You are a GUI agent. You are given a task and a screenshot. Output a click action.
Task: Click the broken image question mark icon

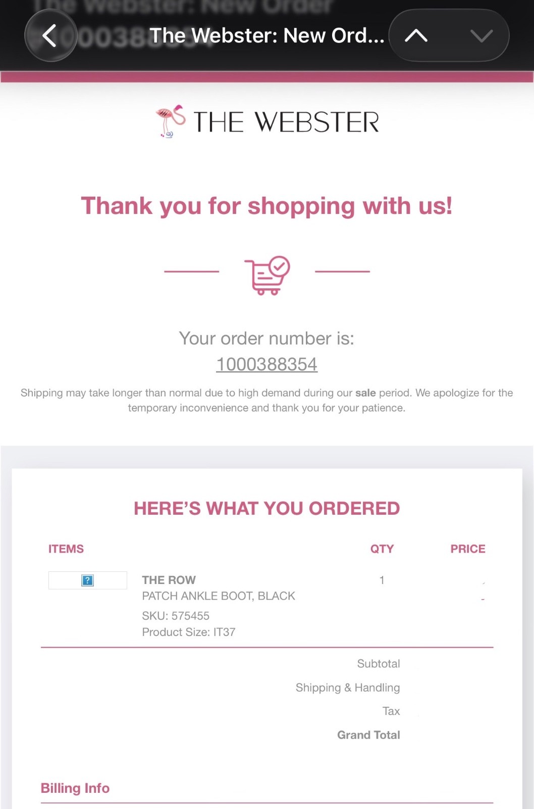(x=87, y=580)
